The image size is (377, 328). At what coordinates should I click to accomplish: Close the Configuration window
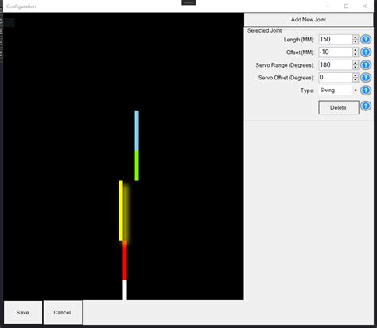pos(364,6)
